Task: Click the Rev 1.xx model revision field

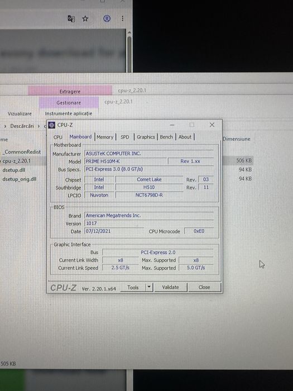Action: click(x=191, y=161)
